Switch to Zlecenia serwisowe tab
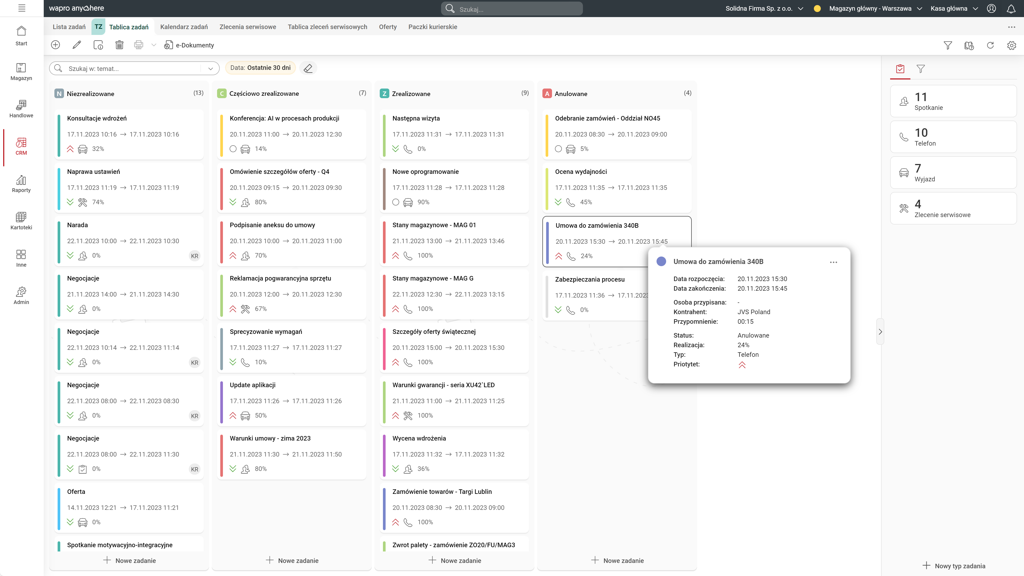Viewport: 1024px width, 576px height. tap(247, 27)
